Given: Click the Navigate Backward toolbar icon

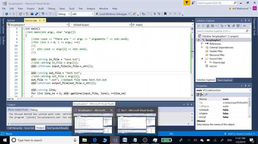Looking at the screenshot, I should (x=7, y=14).
